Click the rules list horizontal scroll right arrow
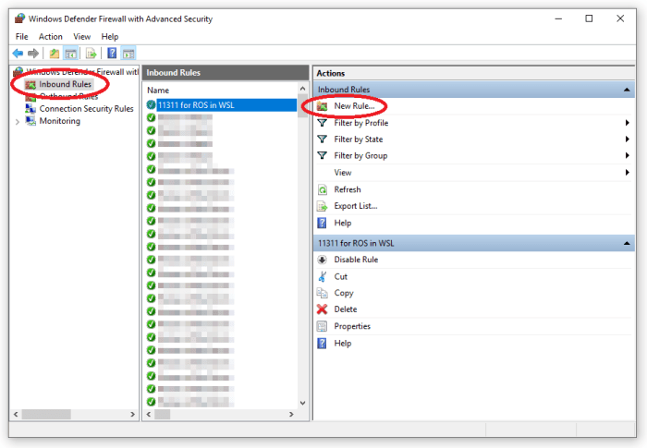The height and width of the screenshot is (448, 647). (291, 414)
